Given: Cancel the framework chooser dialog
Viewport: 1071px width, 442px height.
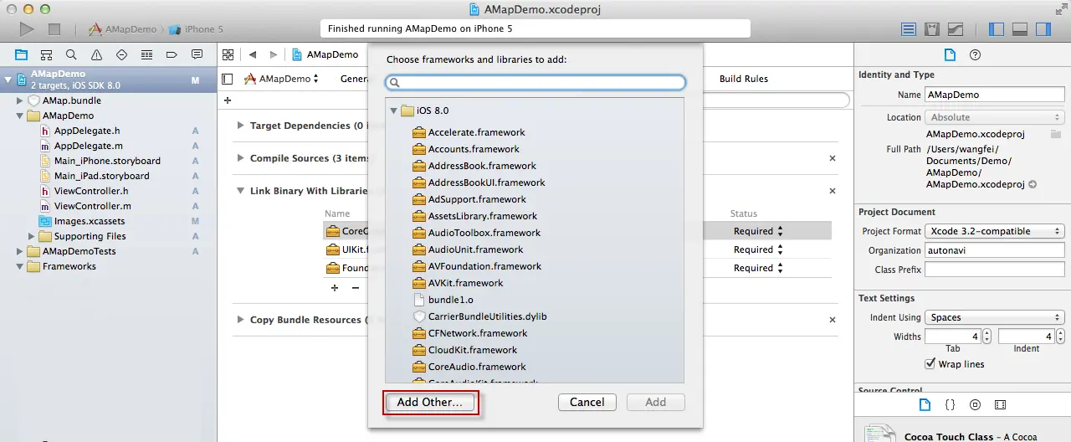Looking at the screenshot, I should [x=587, y=402].
